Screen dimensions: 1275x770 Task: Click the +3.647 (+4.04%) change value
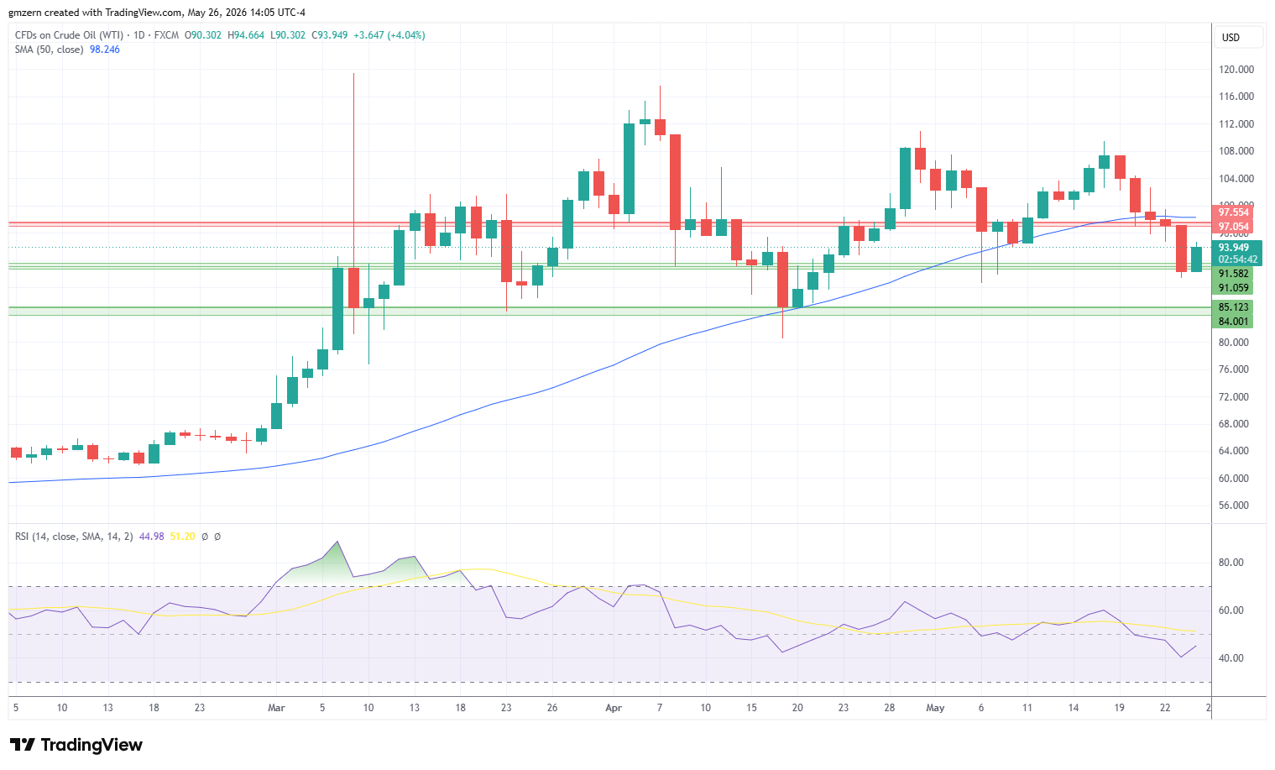(x=389, y=35)
